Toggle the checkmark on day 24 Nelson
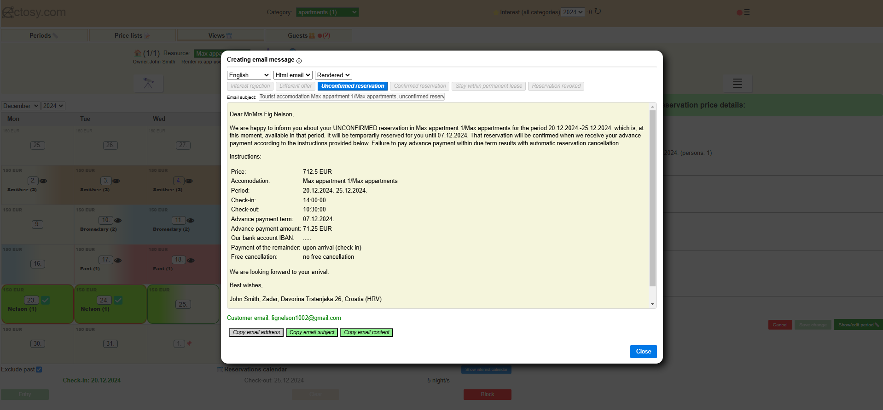 coord(118,300)
